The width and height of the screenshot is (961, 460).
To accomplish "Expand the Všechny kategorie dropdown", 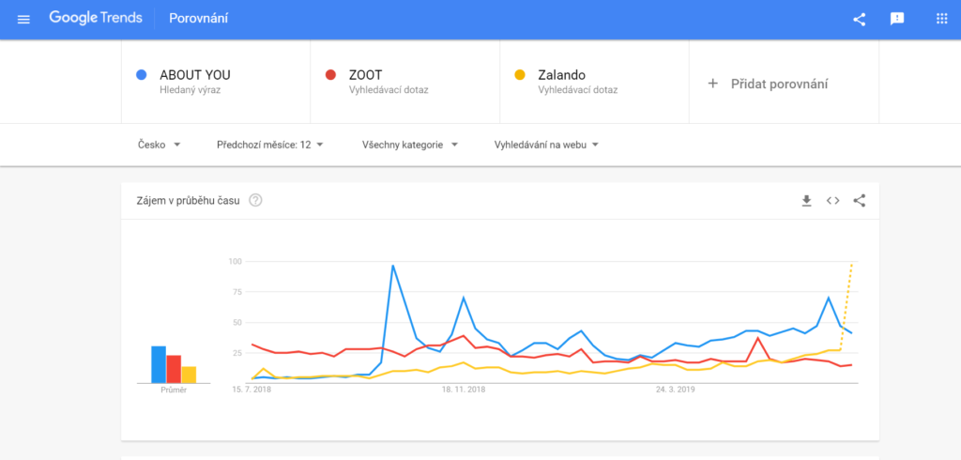I will (x=410, y=145).
